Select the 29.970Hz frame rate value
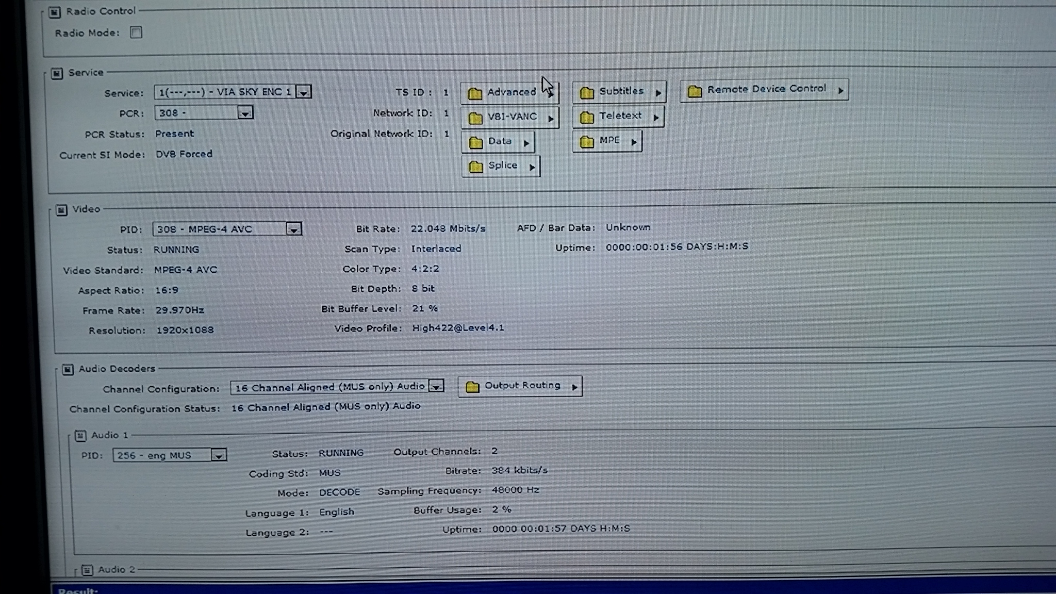This screenshot has width=1056, height=594. click(x=179, y=310)
